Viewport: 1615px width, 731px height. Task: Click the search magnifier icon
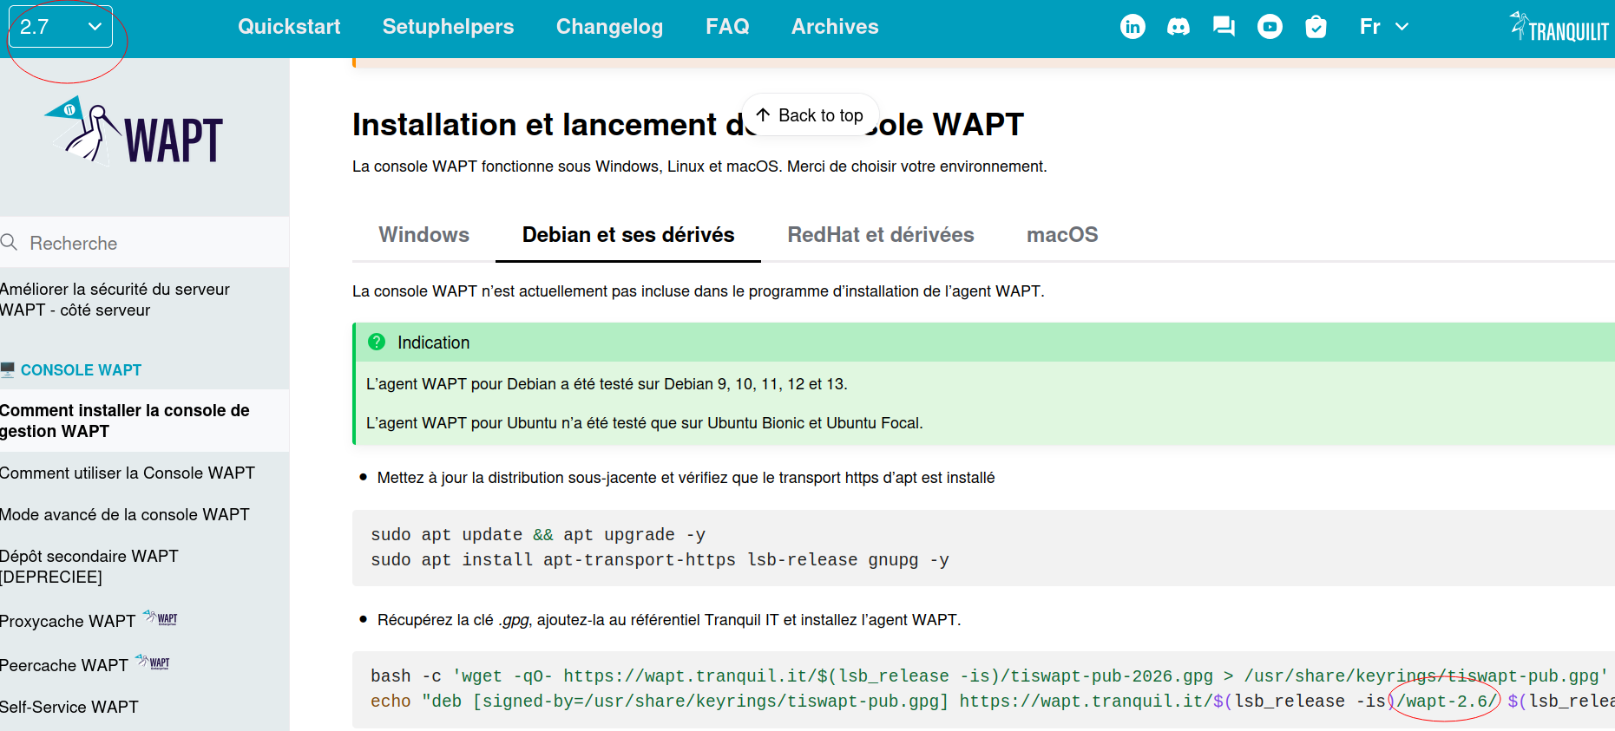click(x=10, y=243)
